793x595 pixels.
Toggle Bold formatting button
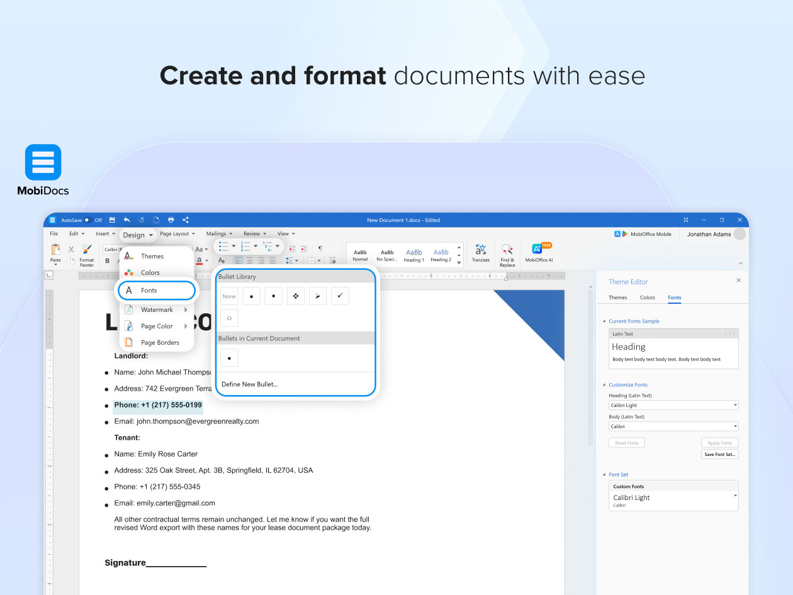point(107,261)
